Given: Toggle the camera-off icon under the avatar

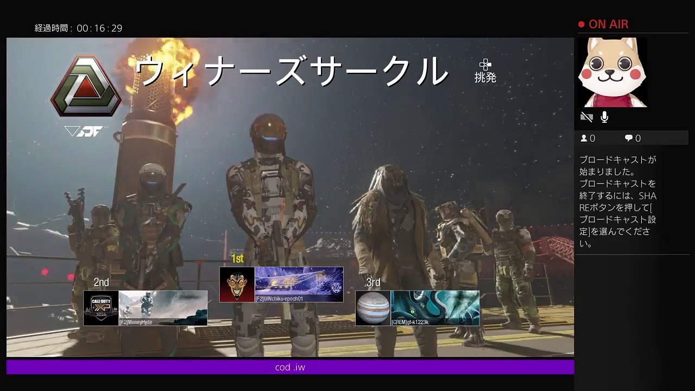Looking at the screenshot, I should [586, 117].
